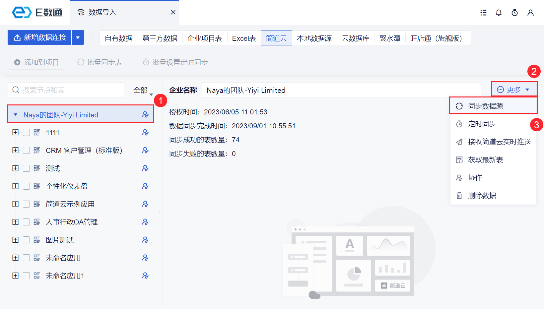
Task: Close the 数据导入 tab
Action: [x=173, y=12]
